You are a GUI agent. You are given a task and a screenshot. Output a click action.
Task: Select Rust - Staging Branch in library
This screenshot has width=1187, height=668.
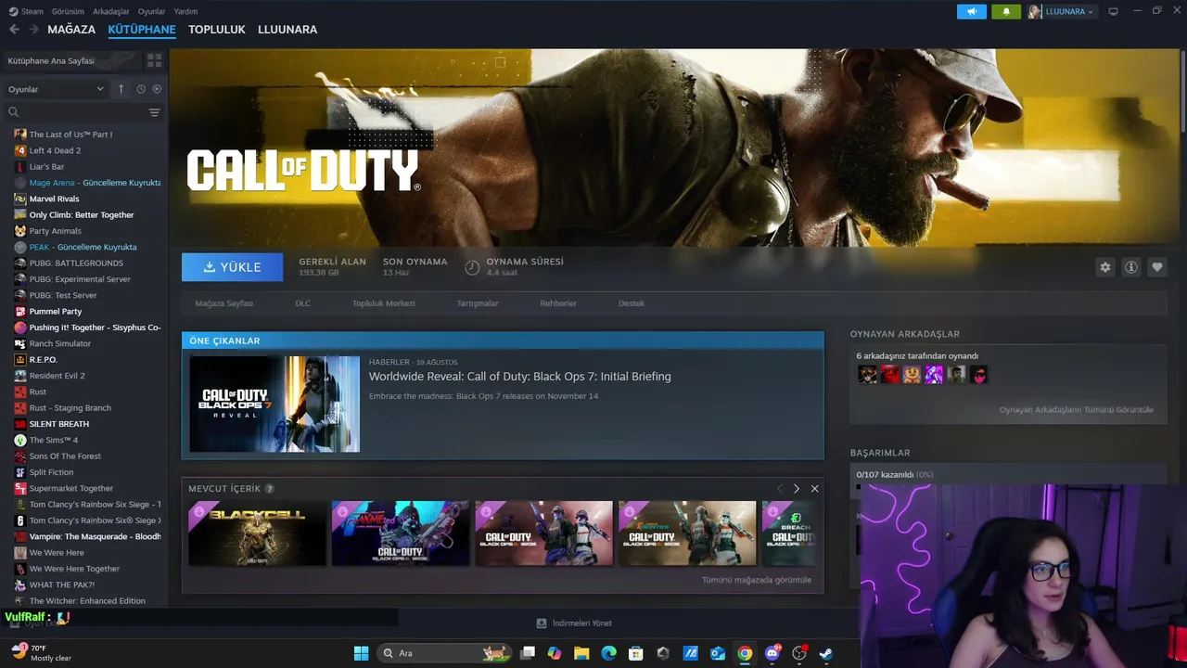70,407
